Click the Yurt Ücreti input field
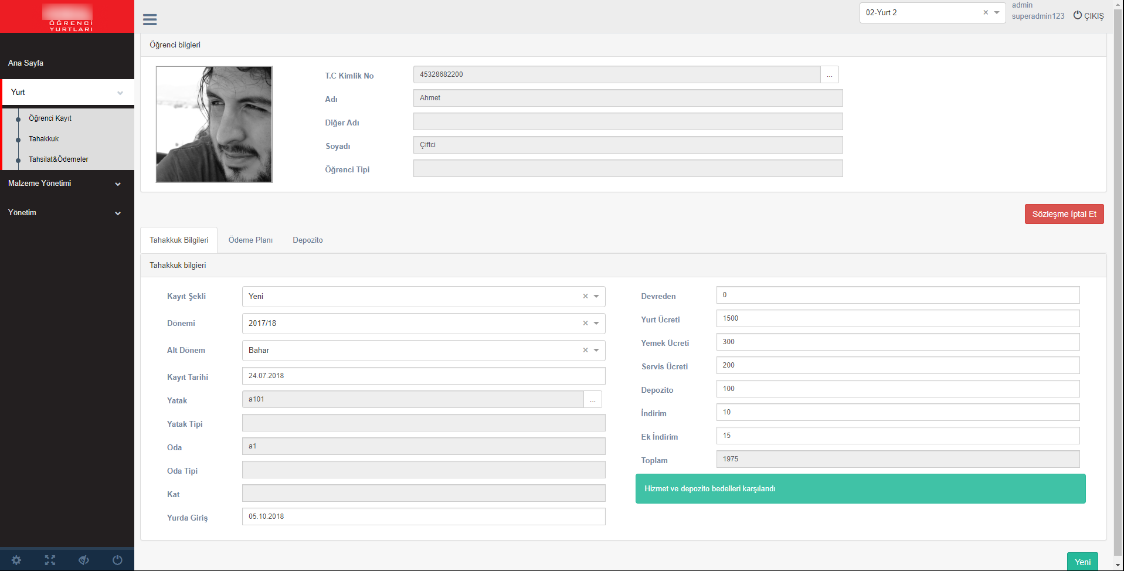This screenshot has height=571, width=1124. 897,318
